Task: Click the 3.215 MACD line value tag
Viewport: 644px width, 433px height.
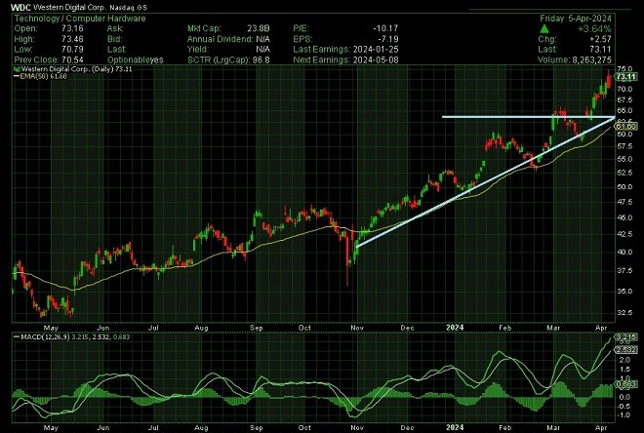Action: pyautogui.click(x=626, y=337)
